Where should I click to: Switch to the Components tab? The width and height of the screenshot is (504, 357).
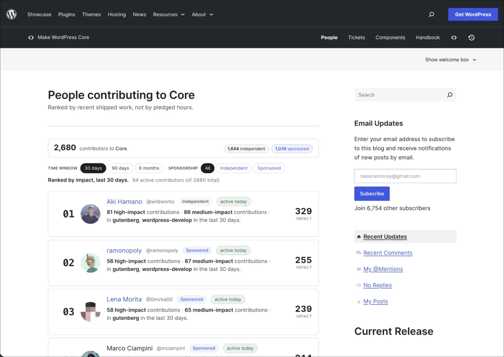390,37
